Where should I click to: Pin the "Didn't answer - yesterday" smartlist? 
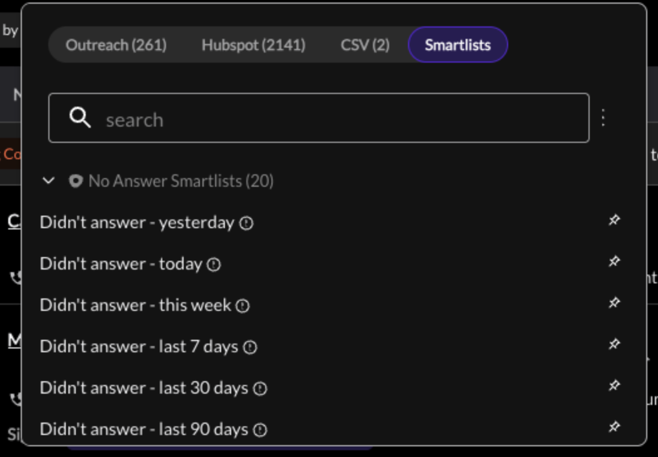coord(614,220)
